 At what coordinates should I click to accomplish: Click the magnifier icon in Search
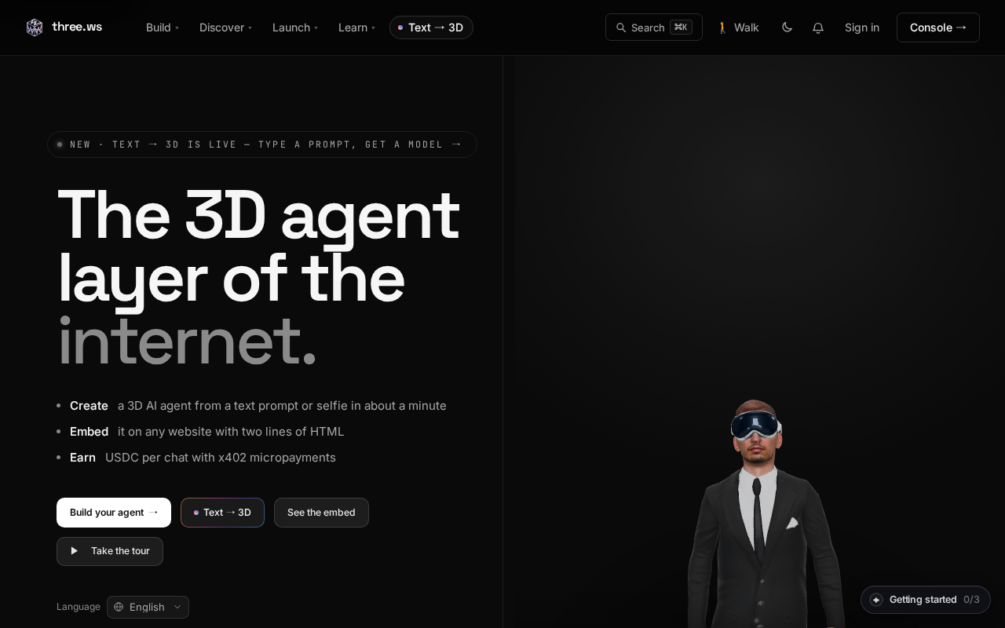point(621,27)
